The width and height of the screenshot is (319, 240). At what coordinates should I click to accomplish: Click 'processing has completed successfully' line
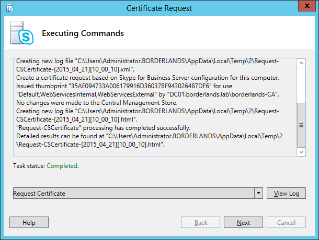tap(104, 128)
